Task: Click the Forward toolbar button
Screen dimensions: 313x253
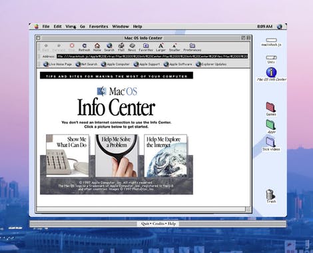Action: 59,47
